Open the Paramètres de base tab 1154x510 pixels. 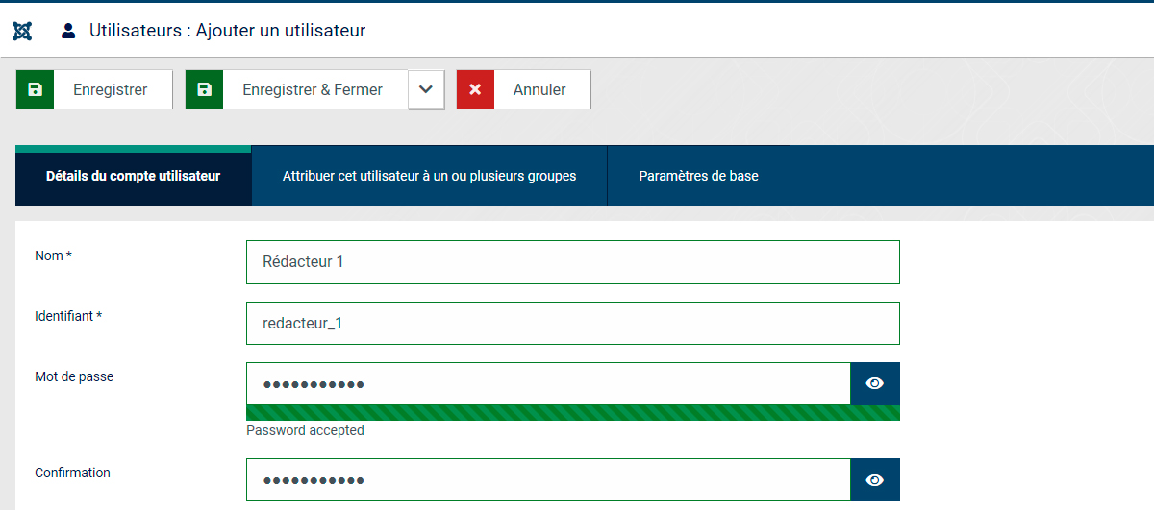(x=698, y=176)
